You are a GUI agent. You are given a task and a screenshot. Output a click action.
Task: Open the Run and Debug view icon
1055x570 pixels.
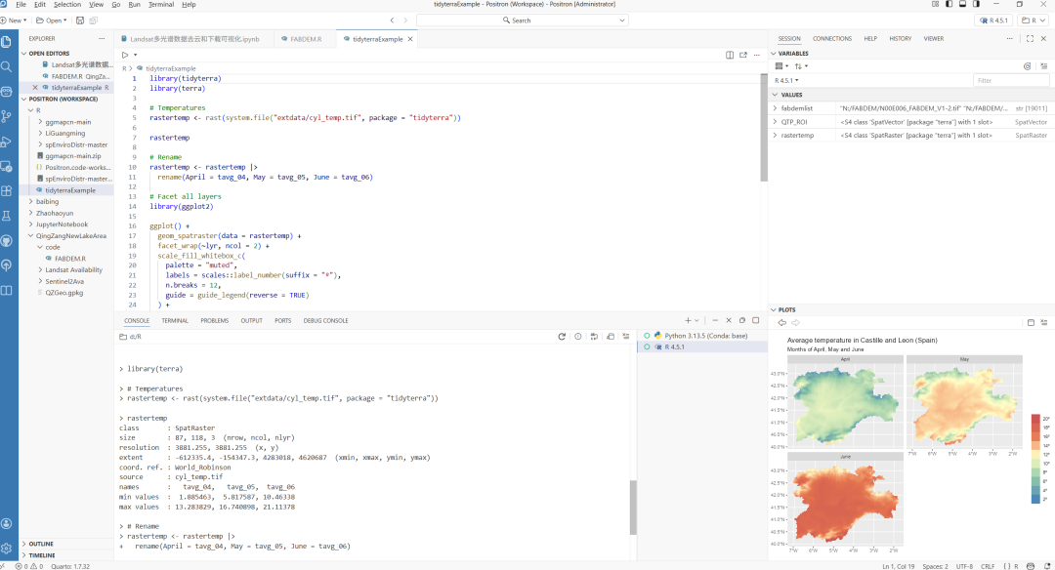pos(7,142)
